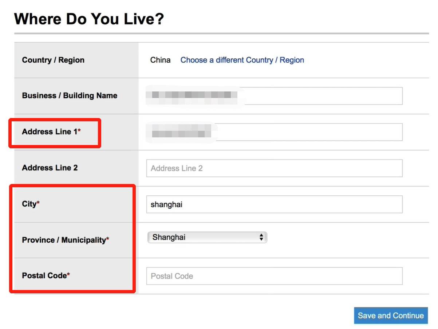The image size is (438, 329).
Task: Click the Where Do You Live? heading
Action: point(89,19)
